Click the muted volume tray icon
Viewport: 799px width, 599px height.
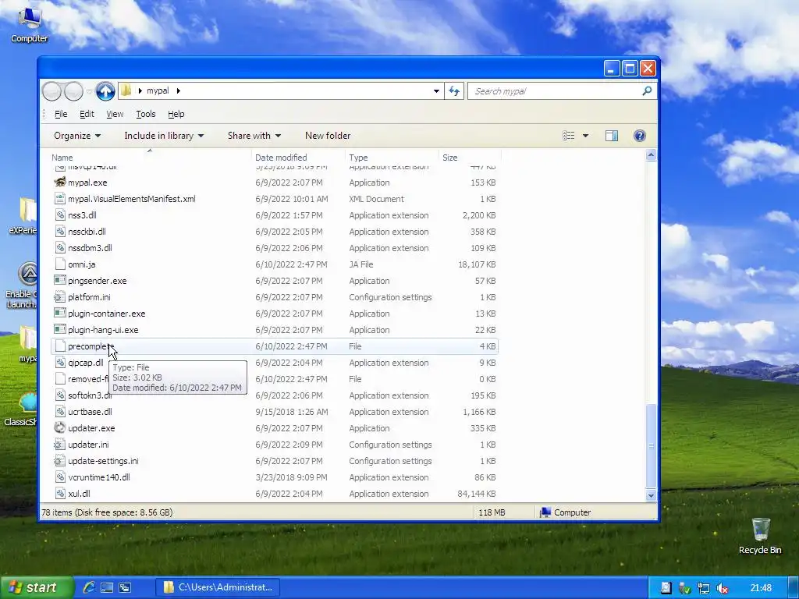tap(722, 588)
